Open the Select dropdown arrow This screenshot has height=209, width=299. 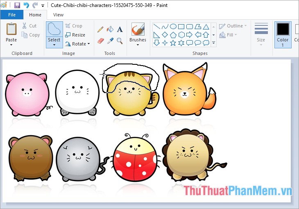(54, 45)
